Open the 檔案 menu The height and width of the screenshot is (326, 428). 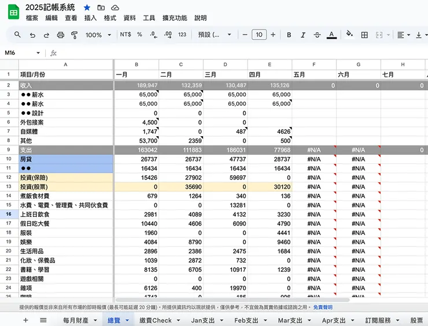(x=32, y=18)
